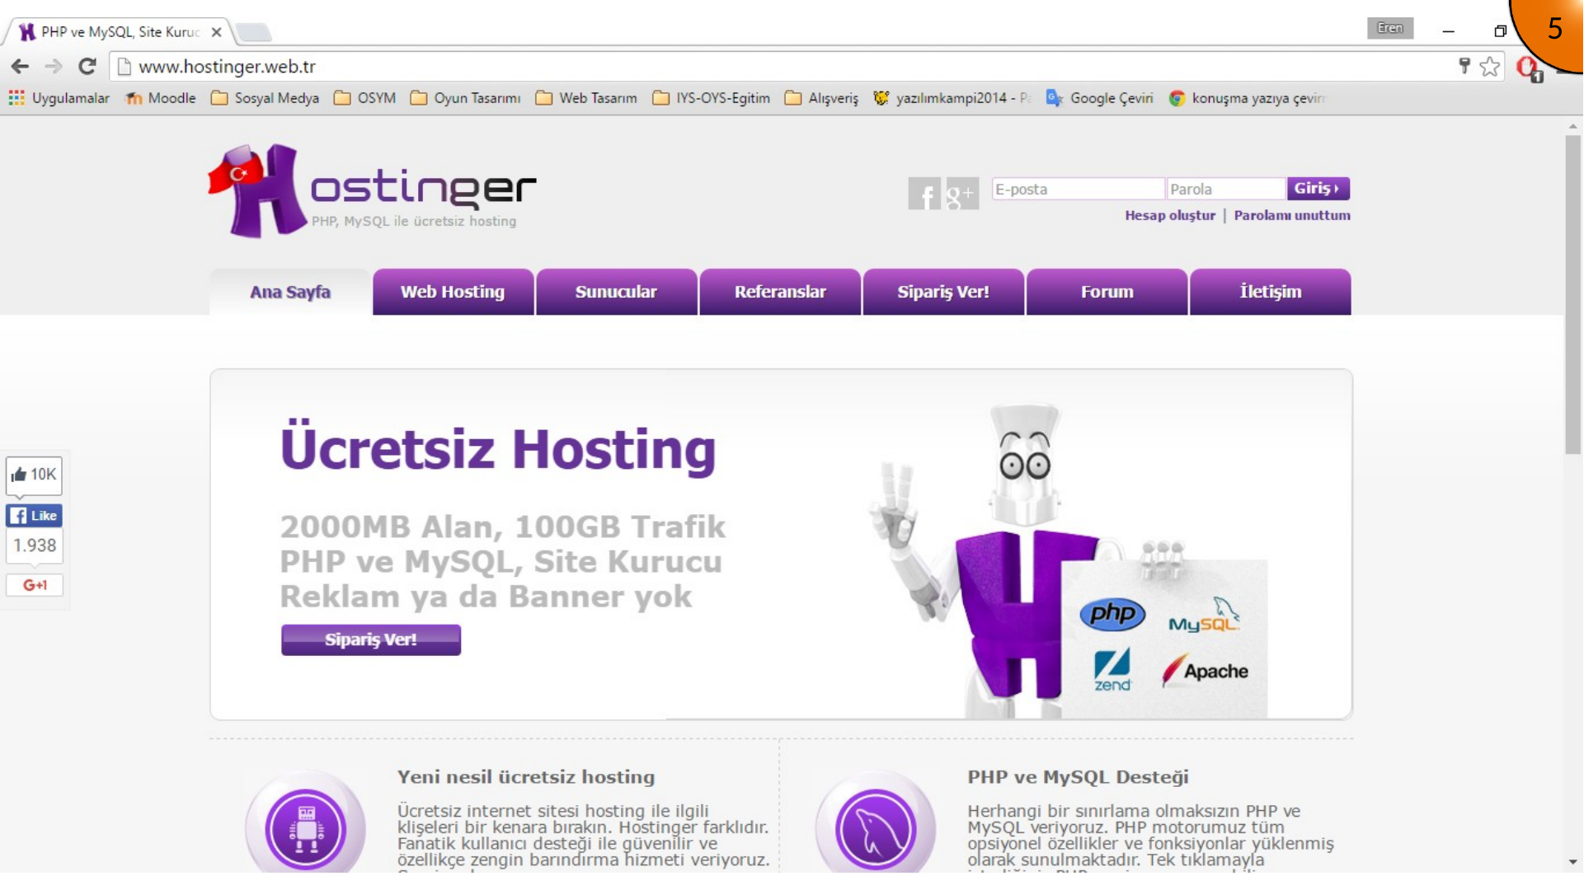
Task: Click the Eren profile button
Action: point(1390,28)
